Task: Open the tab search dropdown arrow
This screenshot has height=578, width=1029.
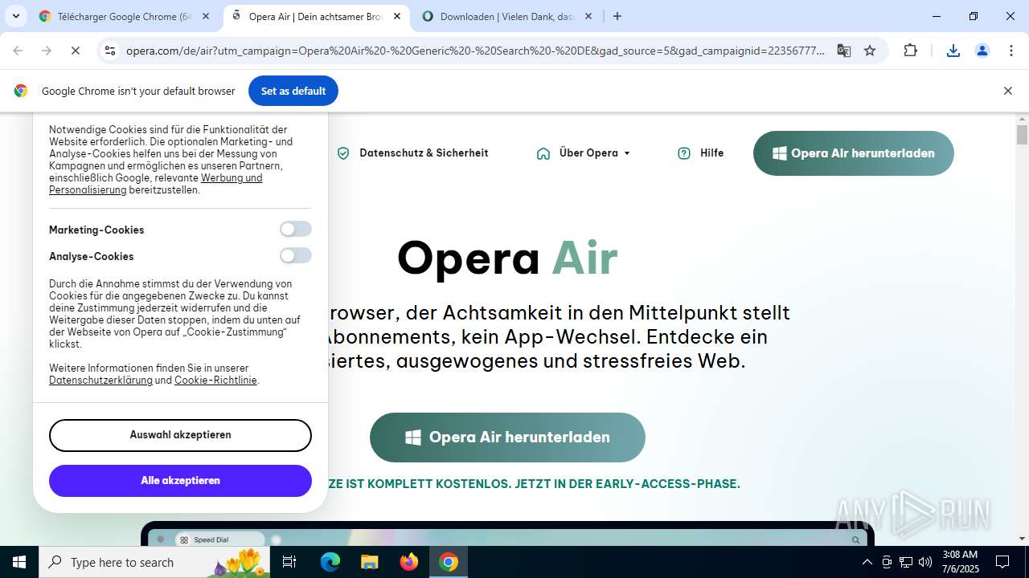Action: coord(16,16)
